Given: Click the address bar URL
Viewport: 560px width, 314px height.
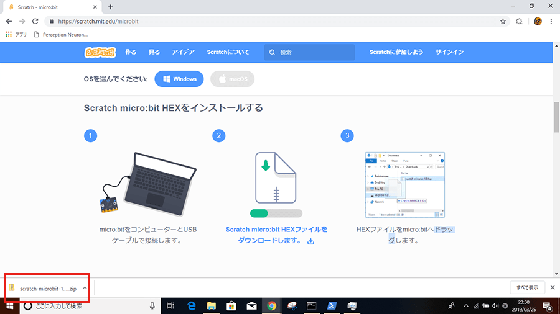Looking at the screenshot, I should pyautogui.click(x=98, y=21).
